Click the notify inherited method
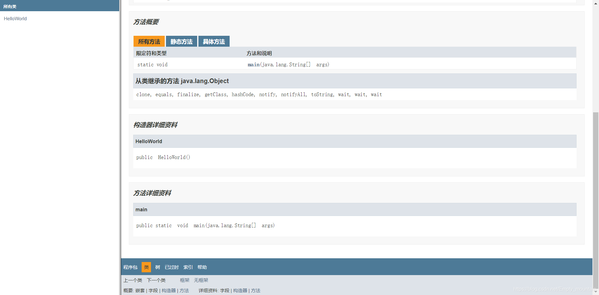Image resolution: width=599 pixels, height=295 pixels. click(x=267, y=94)
